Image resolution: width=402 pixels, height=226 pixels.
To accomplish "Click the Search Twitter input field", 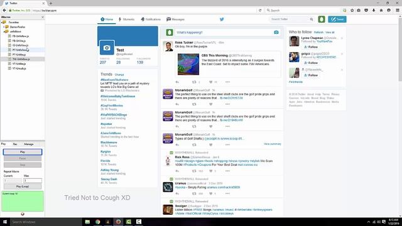I will pos(290,19).
